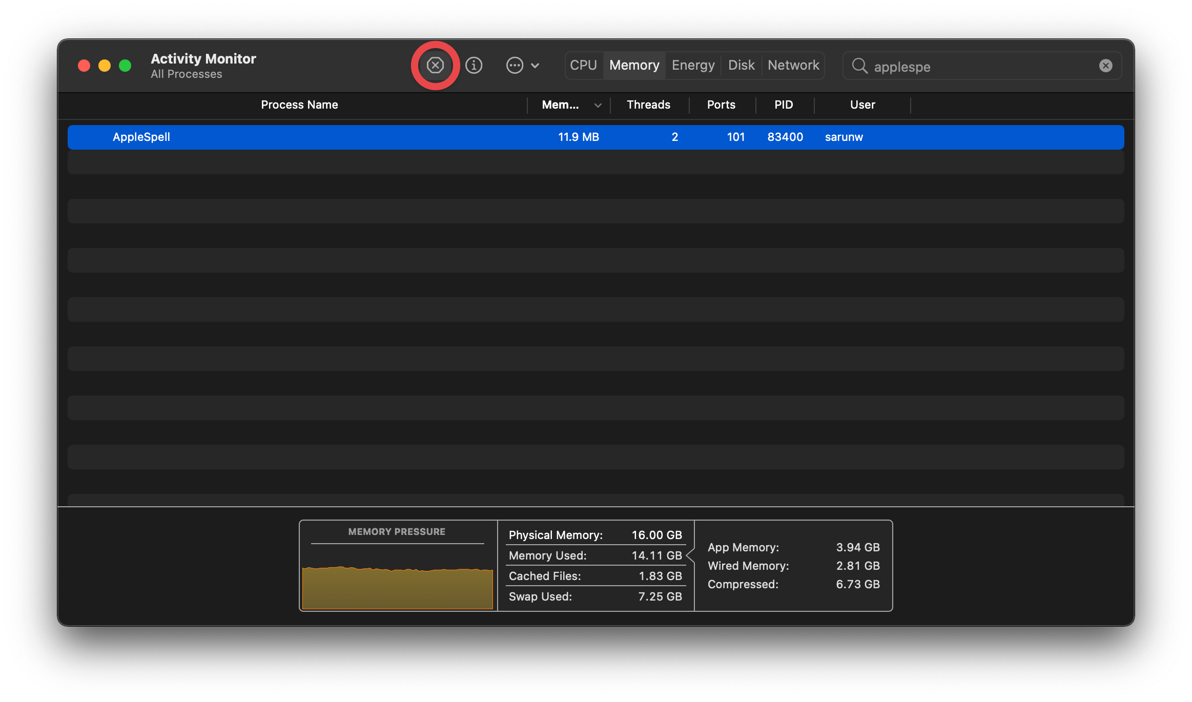
Task: Click the magnifying glass search icon
Action: [x=859, y=66]
